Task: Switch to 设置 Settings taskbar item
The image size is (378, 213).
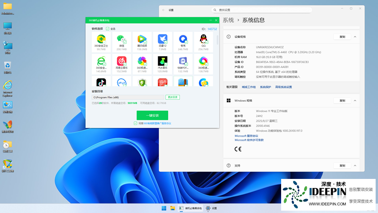Action: click(211, 208)
